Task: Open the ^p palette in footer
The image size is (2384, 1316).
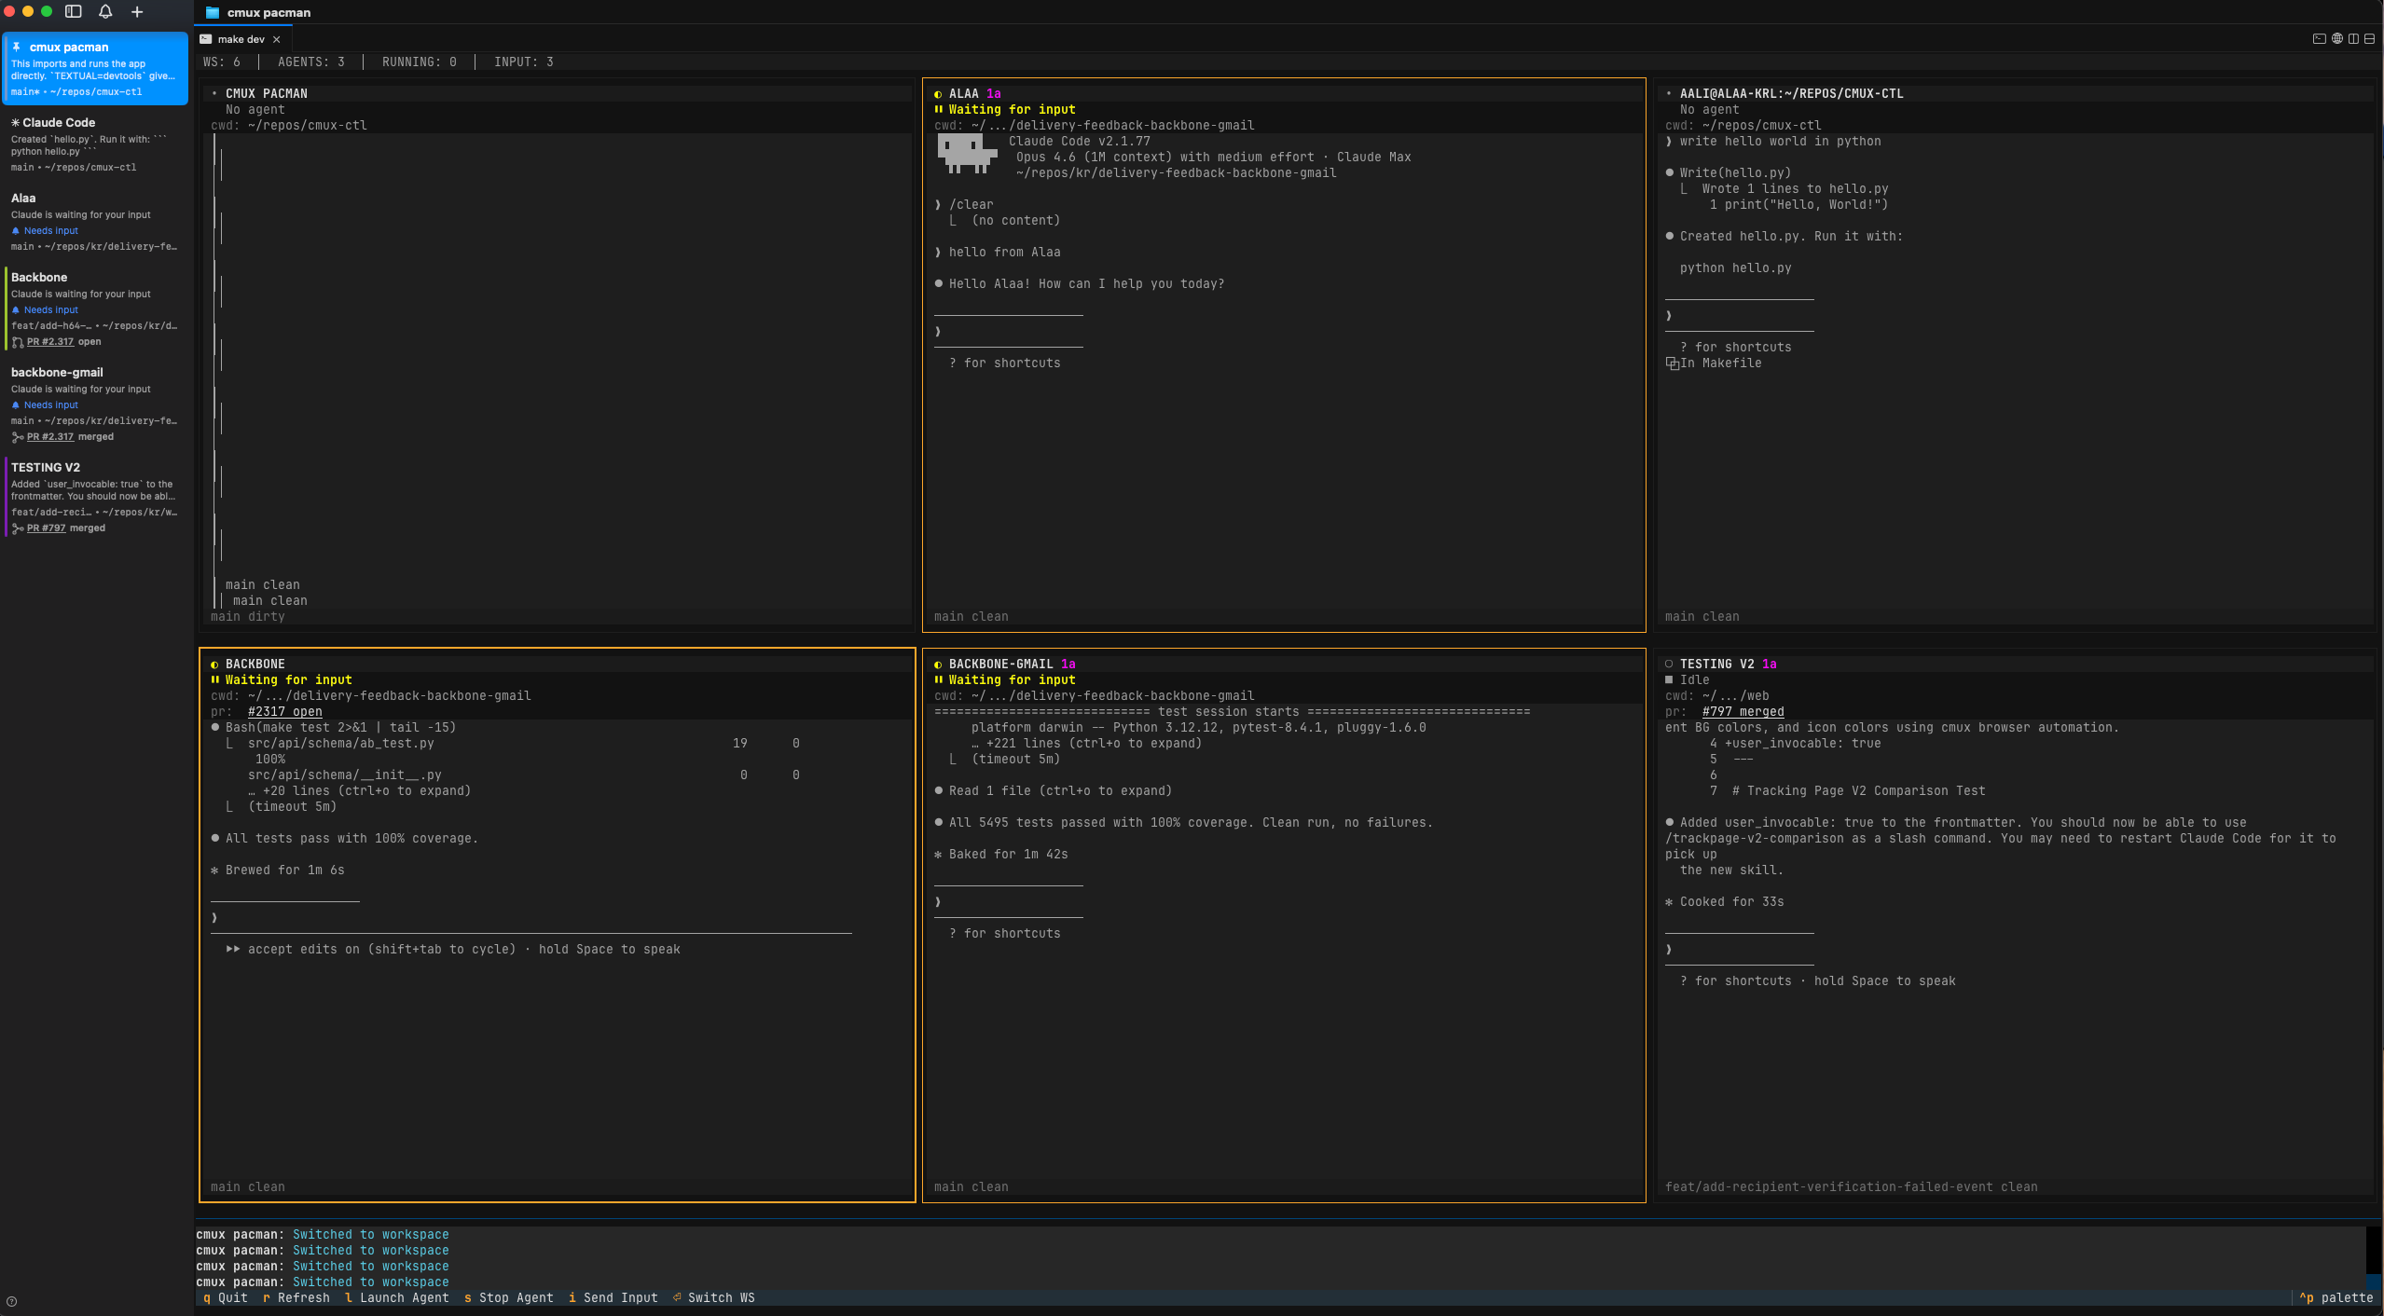Action: (2336, 1298)
